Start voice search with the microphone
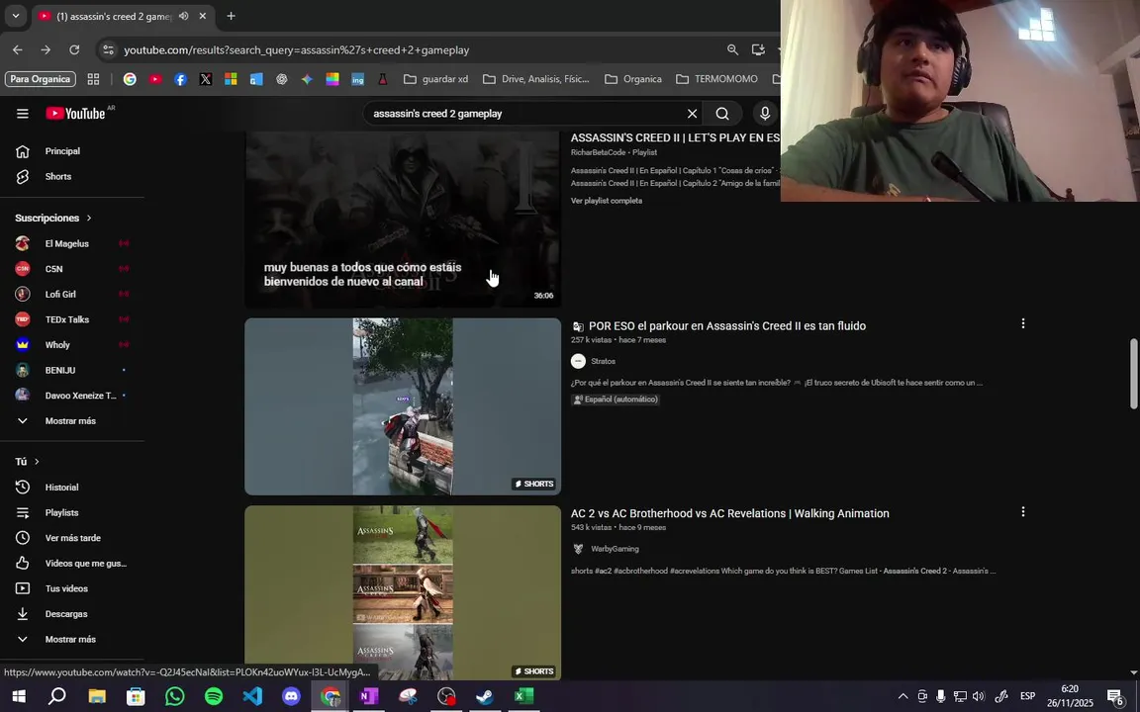 (764, 114)
